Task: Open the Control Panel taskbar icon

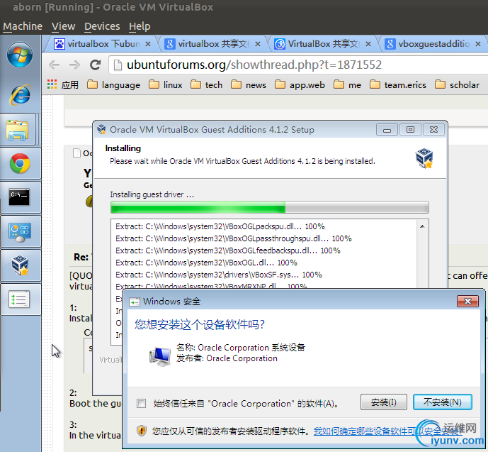Action: click(20, 232)
